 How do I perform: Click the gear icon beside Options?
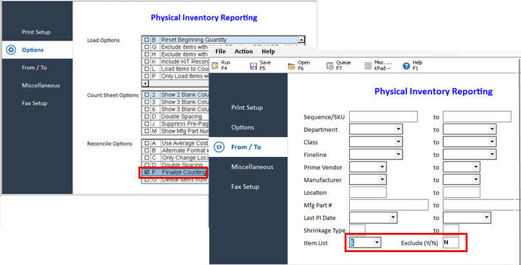coord(11,50)
